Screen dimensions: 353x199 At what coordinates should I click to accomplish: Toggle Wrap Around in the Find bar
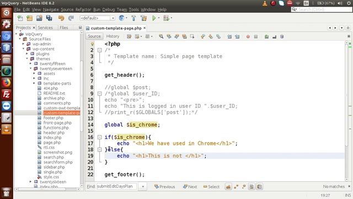pyautogui.click(x=259, y=187)
